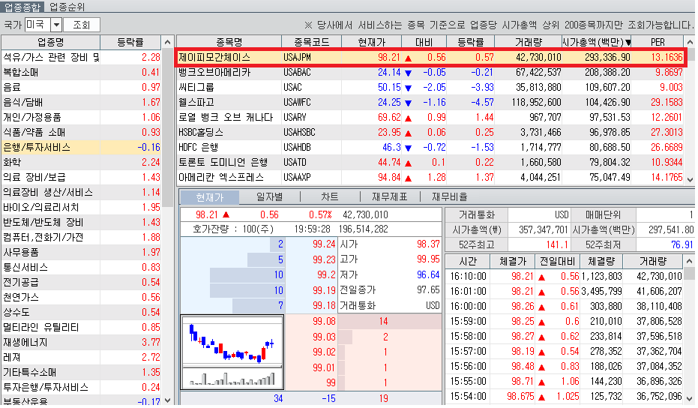Sort stock list by 거래량 column header
The width and height of the screenshot is (698, 408).
pos(529,42)
